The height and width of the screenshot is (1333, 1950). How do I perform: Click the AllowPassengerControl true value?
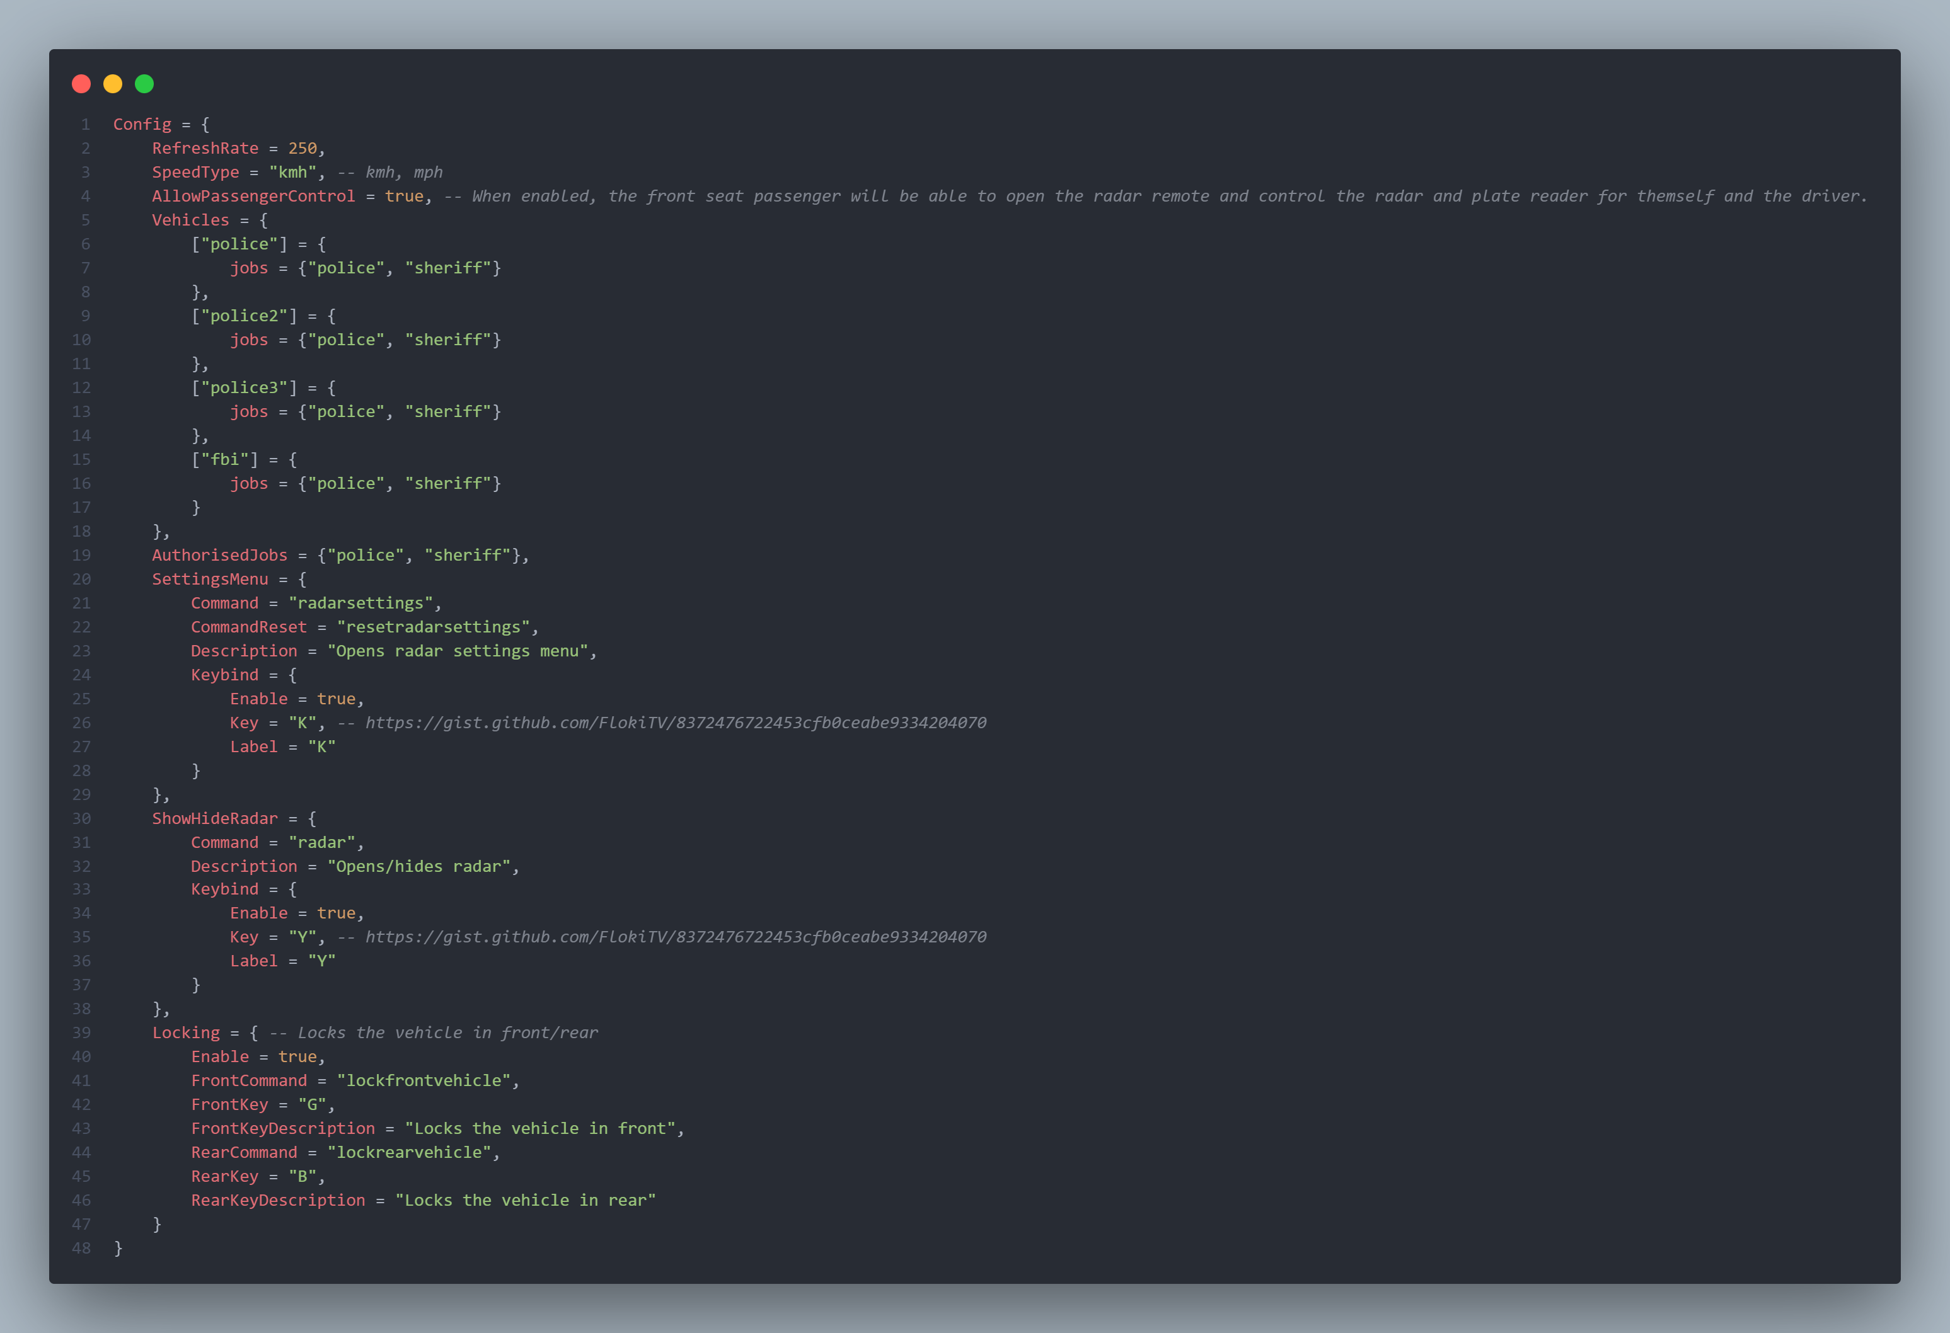coord(403,197)
